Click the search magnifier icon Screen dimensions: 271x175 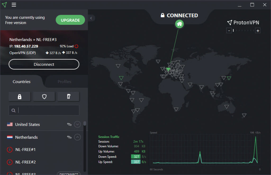click(13, 110)
